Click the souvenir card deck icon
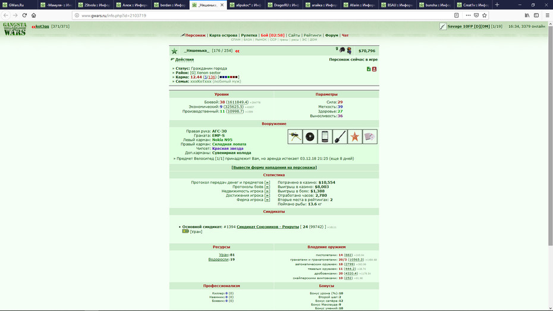 (370, 136)
